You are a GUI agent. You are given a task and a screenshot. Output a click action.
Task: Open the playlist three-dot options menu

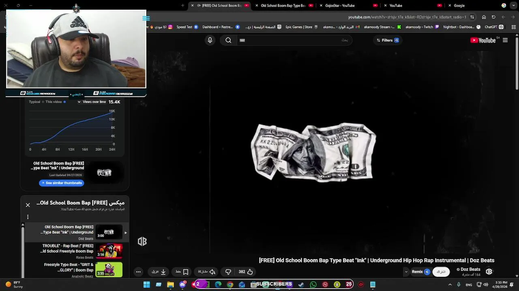pyautogui.click(x=28, y=217)
